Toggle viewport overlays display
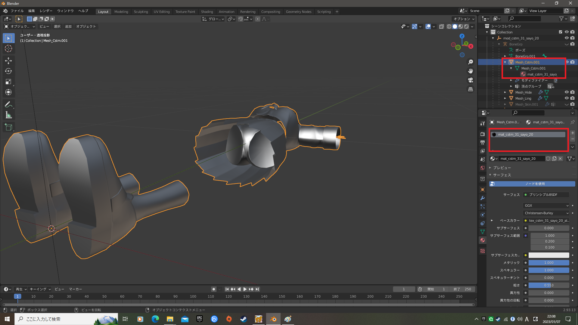Screen dimensions: 578x325 [x=428, y=26]
